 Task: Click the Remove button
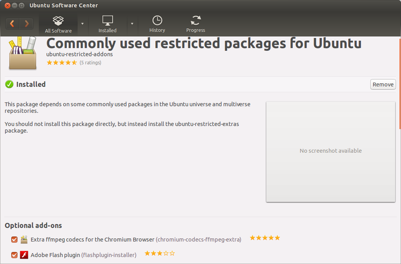383,85
